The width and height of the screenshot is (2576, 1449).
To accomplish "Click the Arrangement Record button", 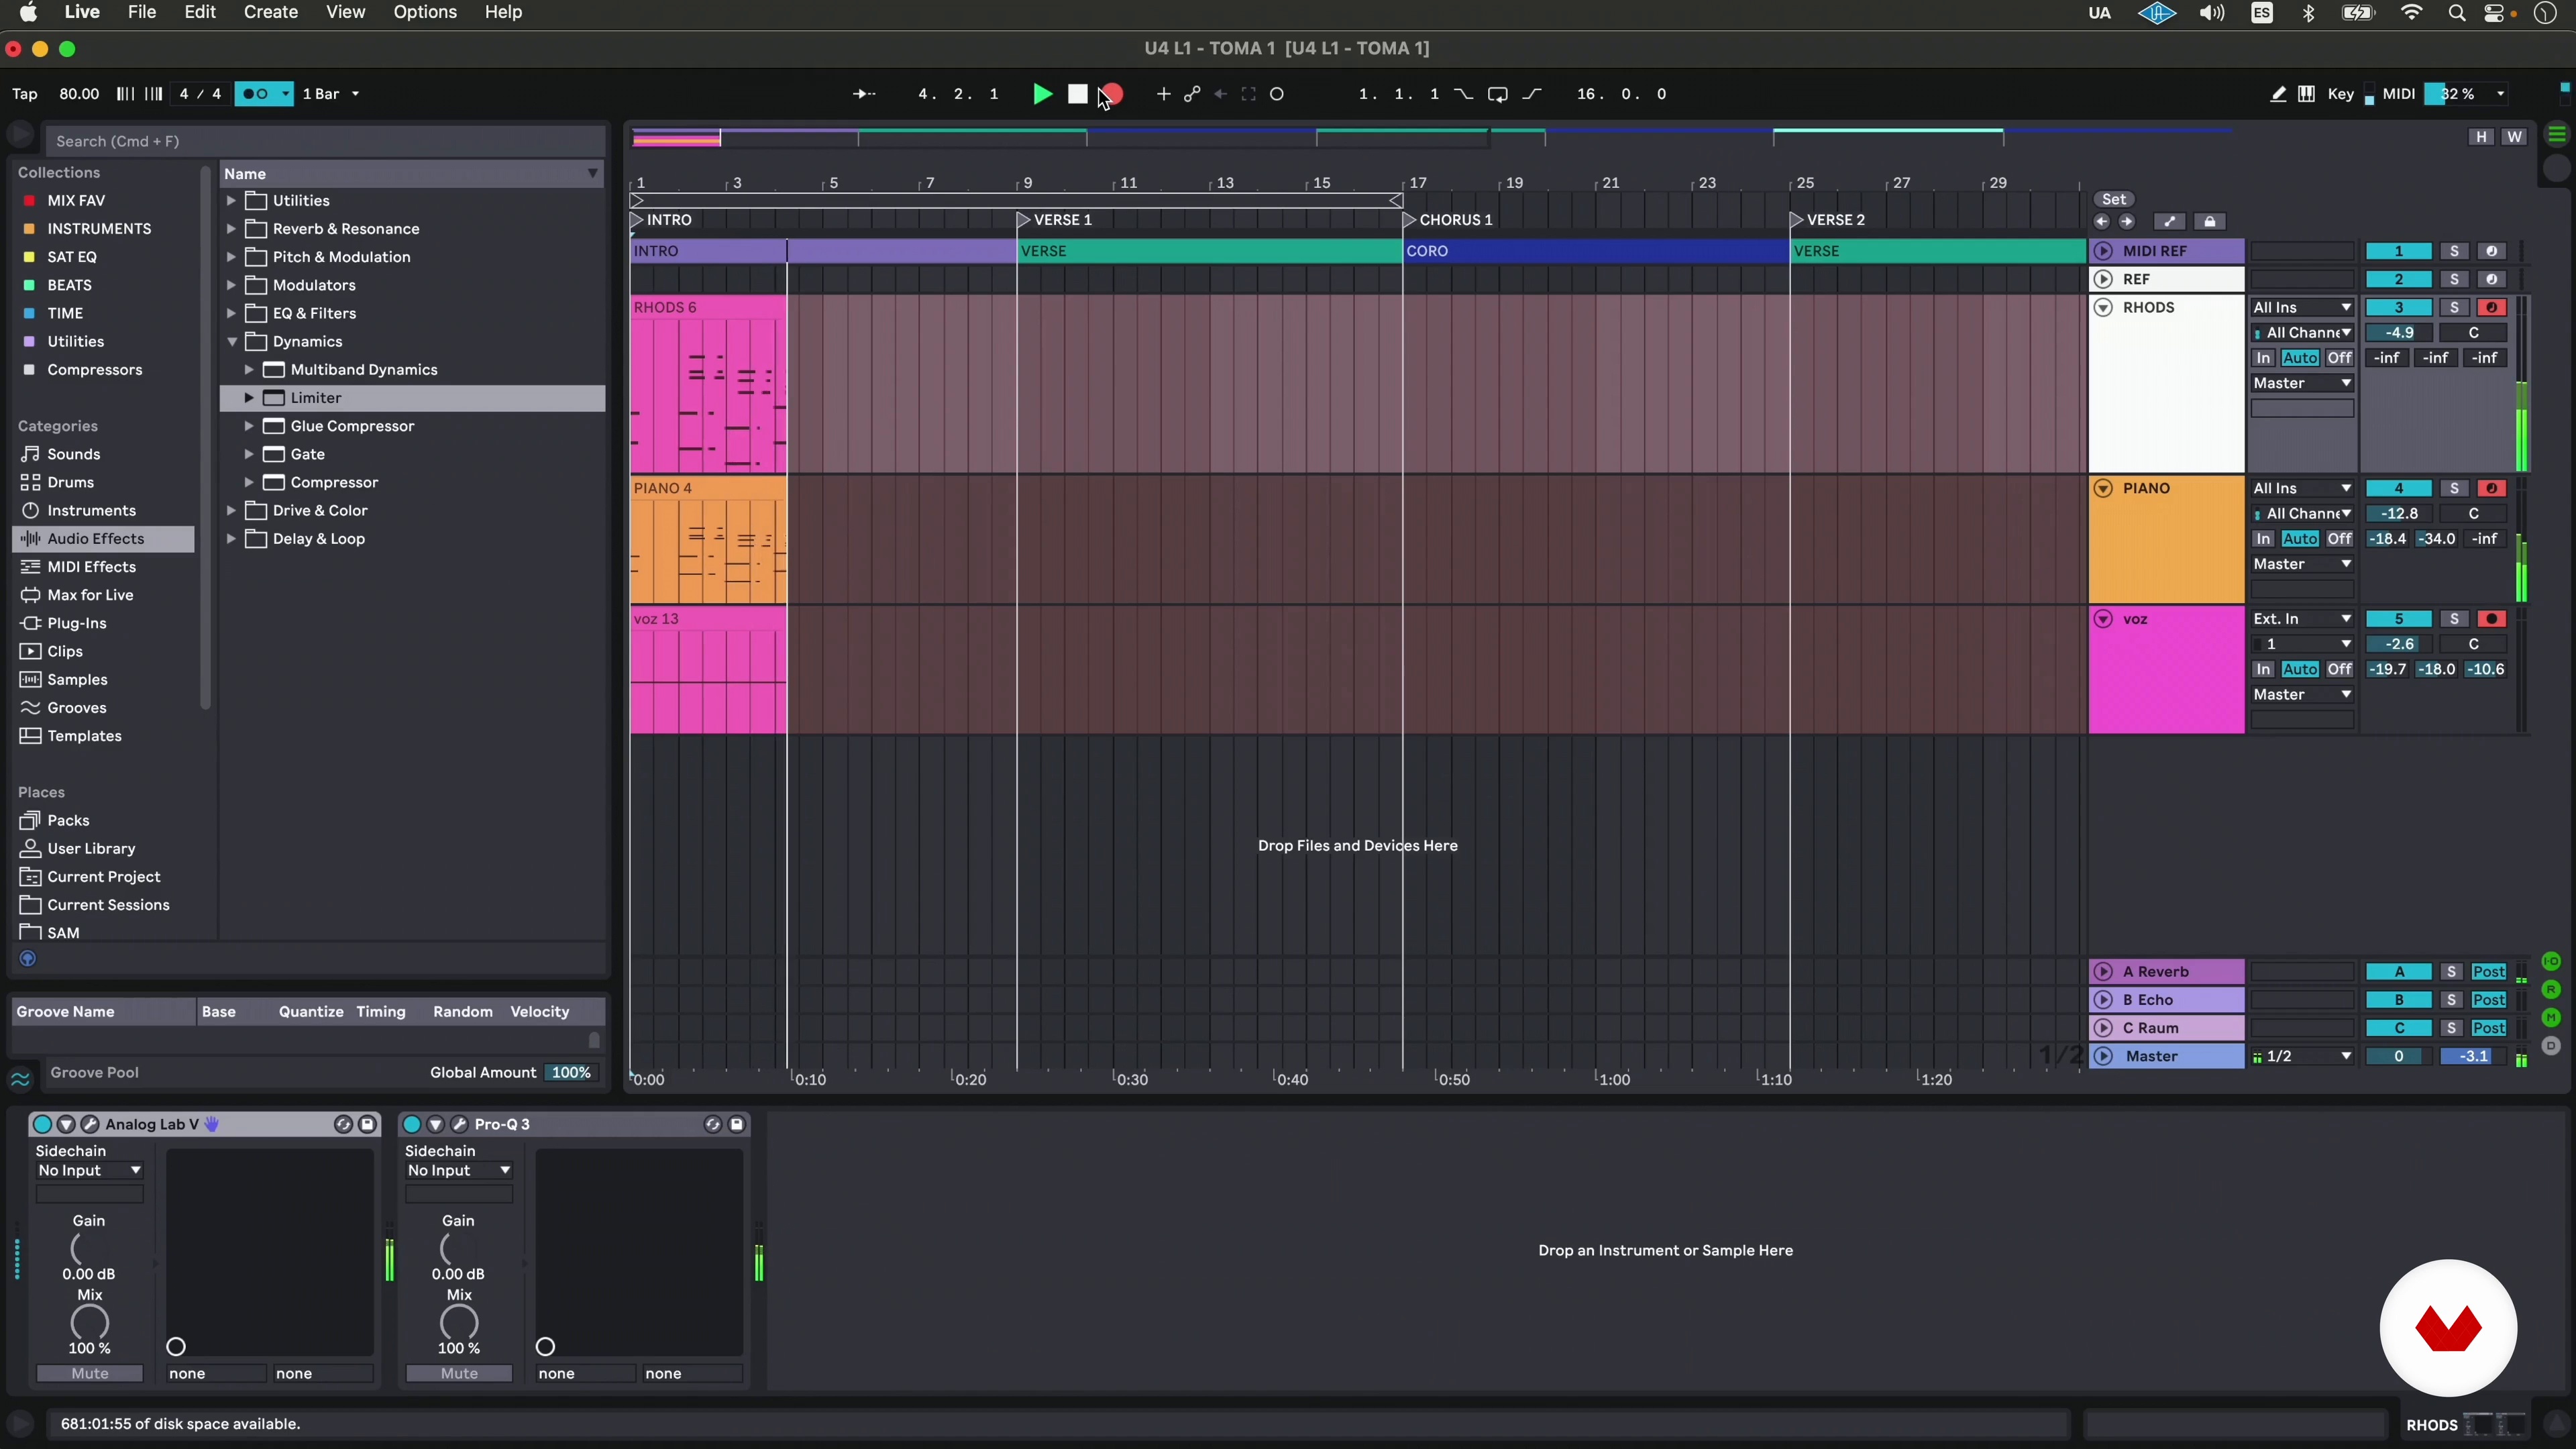I will (x=1113, y=94).
